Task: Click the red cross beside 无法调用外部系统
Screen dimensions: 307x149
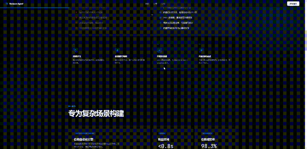Action: pos(76,18)
